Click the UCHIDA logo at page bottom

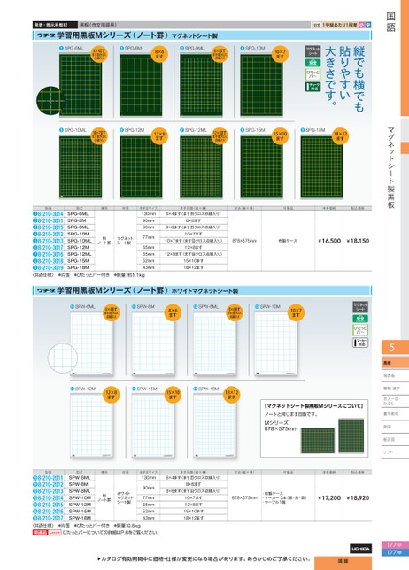tap(360, 548)
